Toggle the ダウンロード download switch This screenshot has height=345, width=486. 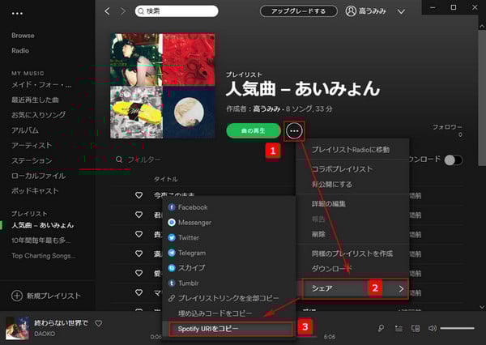[x=453, y=160]
